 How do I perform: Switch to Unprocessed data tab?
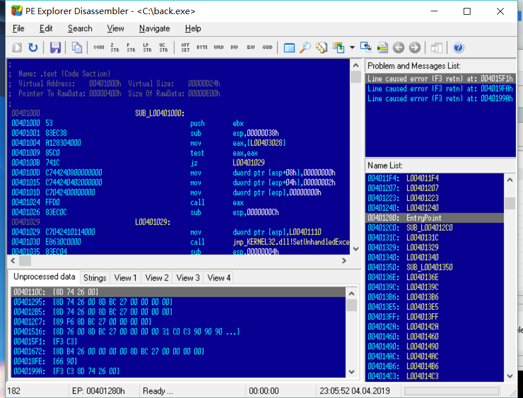[x=44, y=277]
